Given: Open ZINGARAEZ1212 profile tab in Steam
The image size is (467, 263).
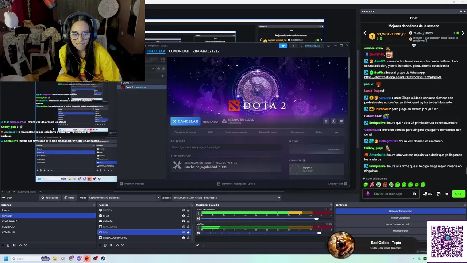Looking at the screenshot, I should 206,51.
